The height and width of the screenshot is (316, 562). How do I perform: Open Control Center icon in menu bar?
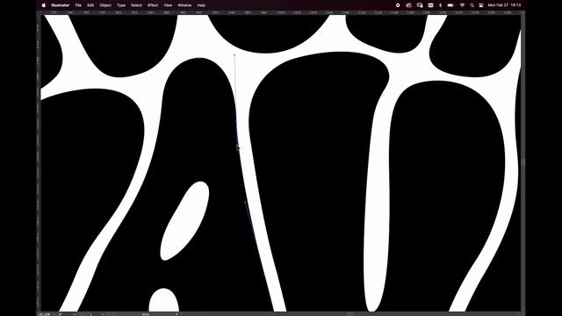pyautogui.click(x=481, y=5)
